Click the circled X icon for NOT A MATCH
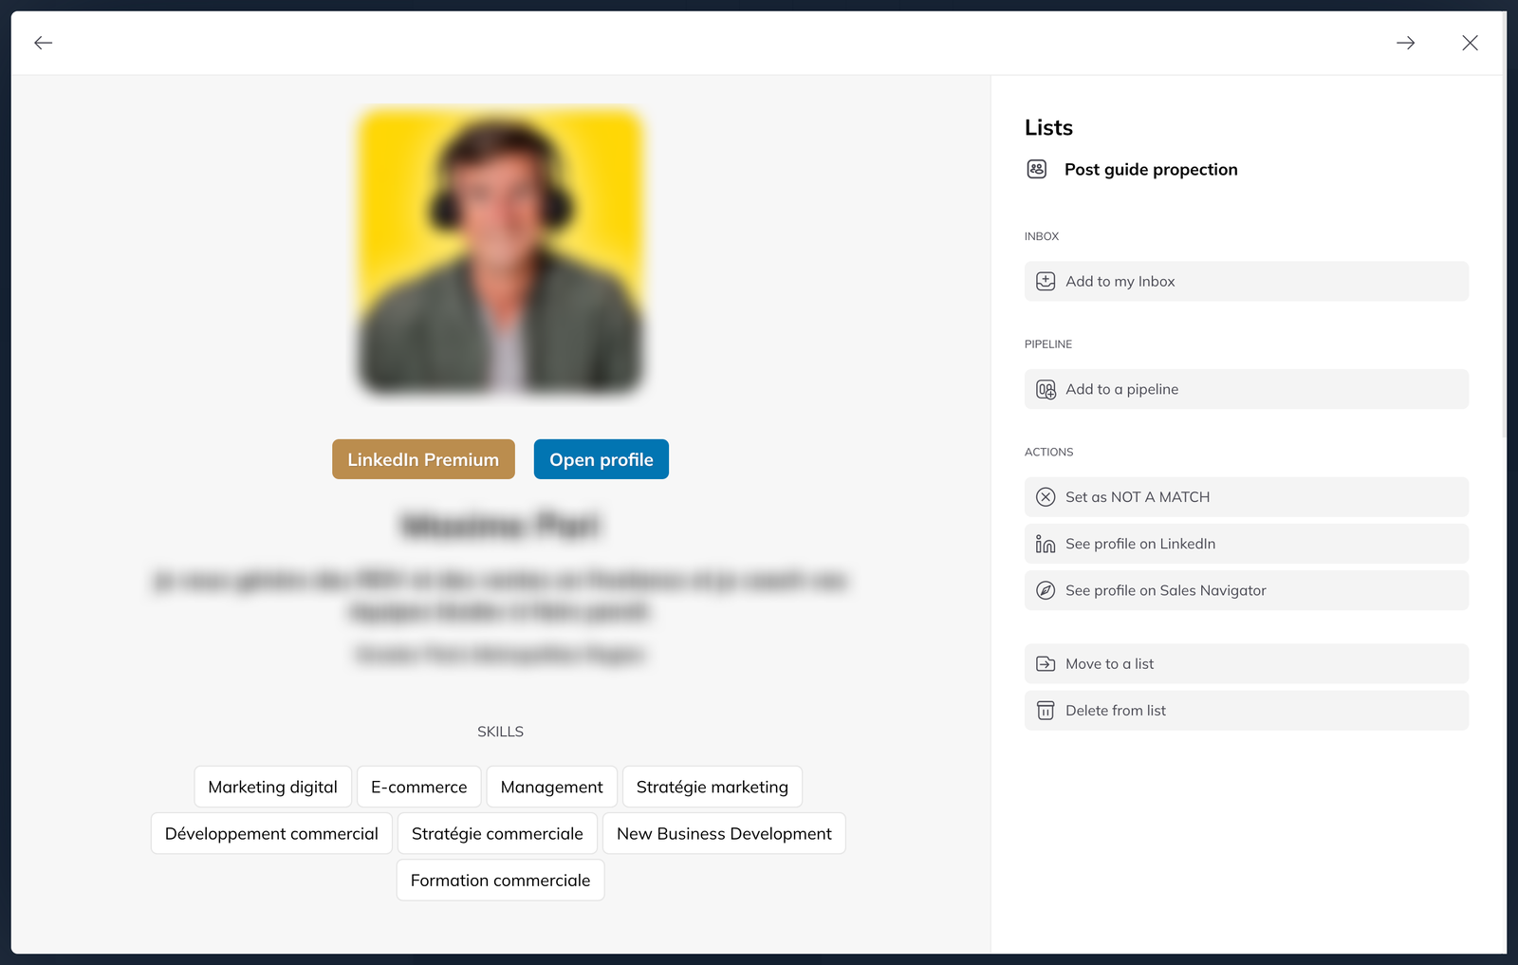This screenshot has width=1518, height=965. pyautogui.click(x=1046, y=497)
